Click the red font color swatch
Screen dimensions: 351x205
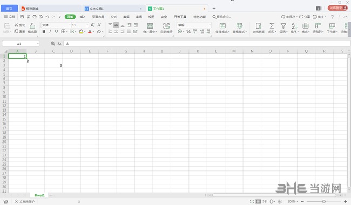[90, 32]
